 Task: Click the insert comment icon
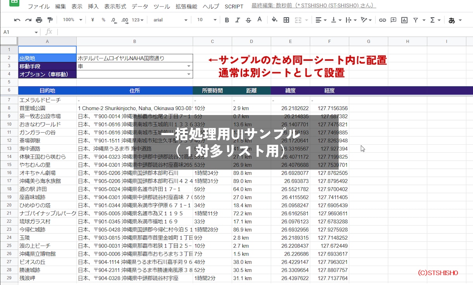click(x=393, y=20)
